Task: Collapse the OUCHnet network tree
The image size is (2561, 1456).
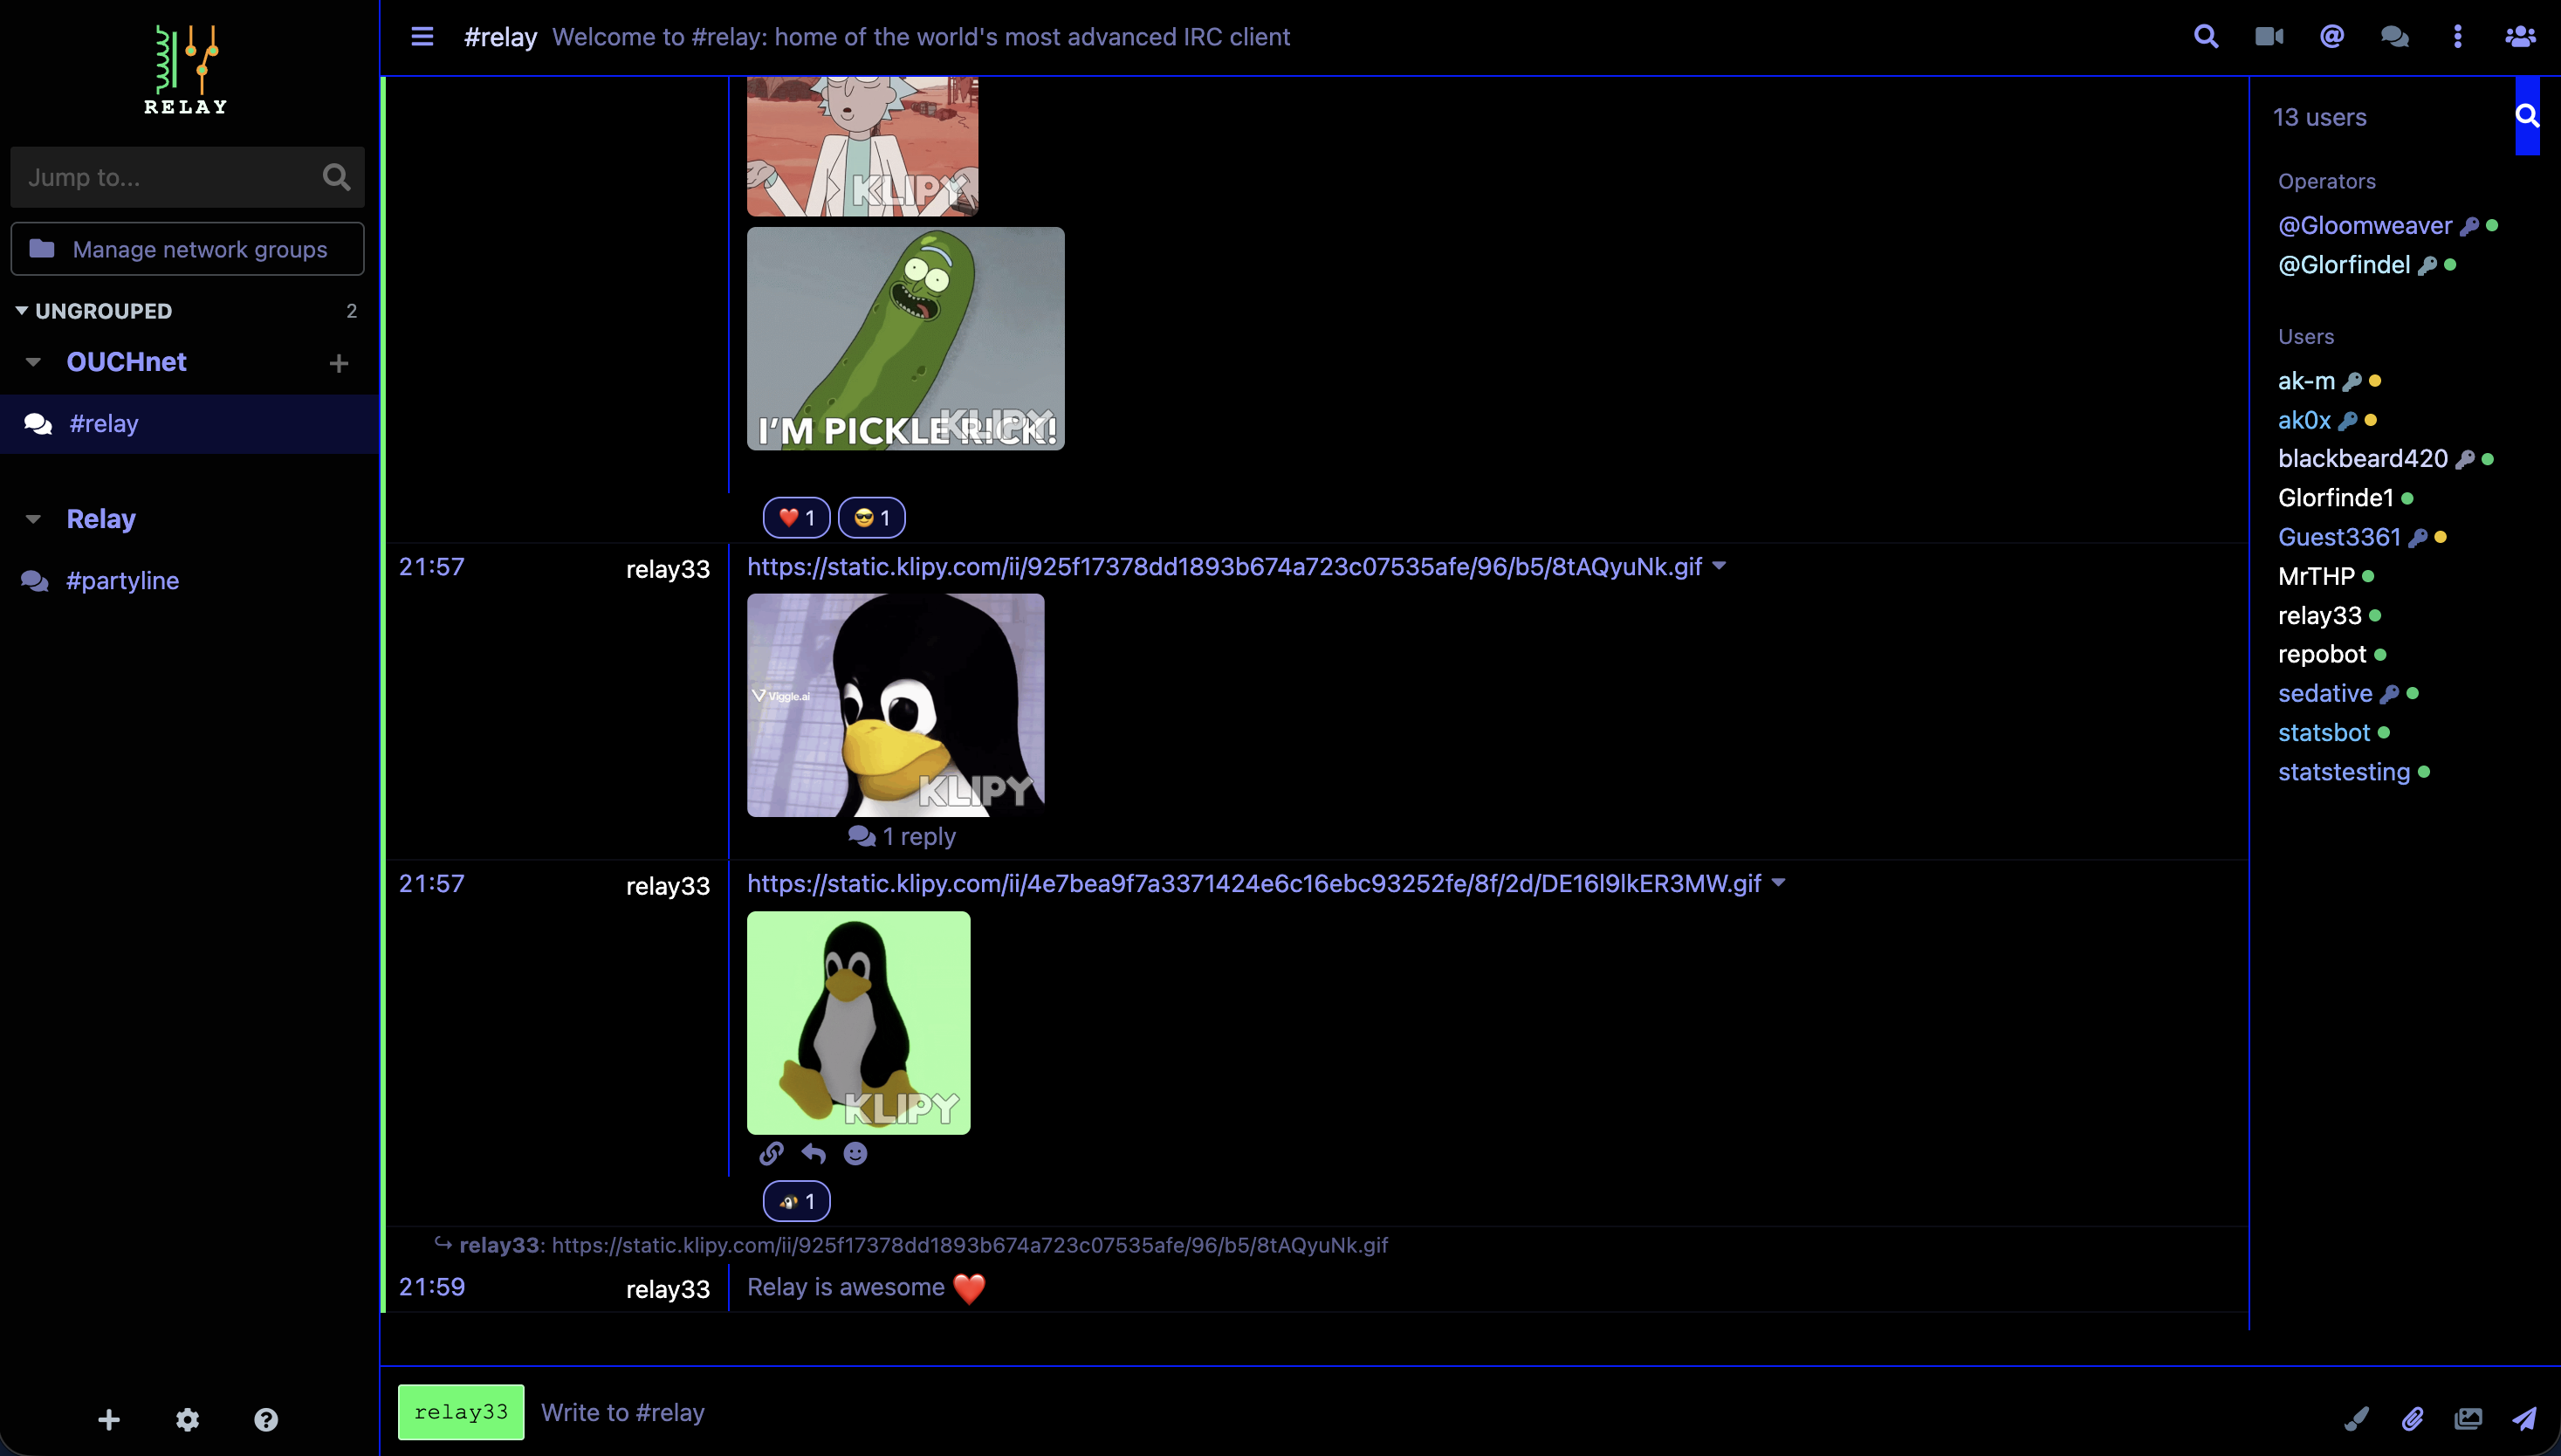Action: pos(33,362)
